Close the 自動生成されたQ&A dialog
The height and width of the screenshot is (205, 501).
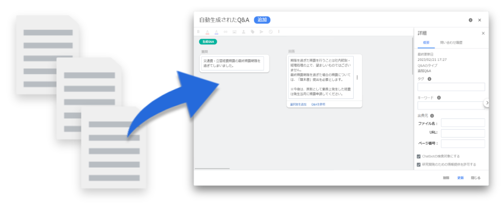(480, 20)
